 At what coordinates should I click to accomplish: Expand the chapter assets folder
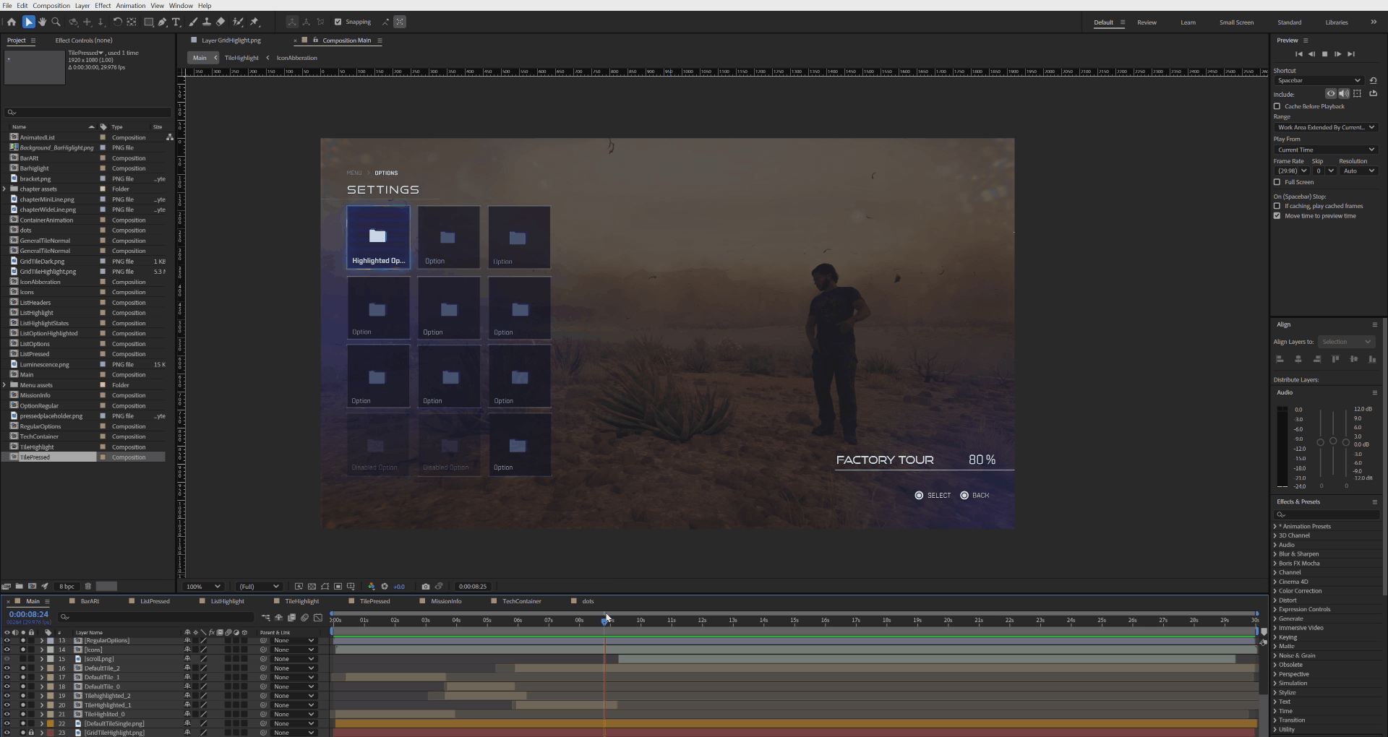pos(4,189)
